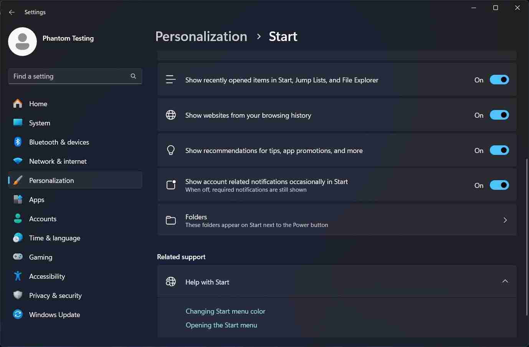Select Personalization in the breadcrumb

pyautogui.click(x=201, y=36)
